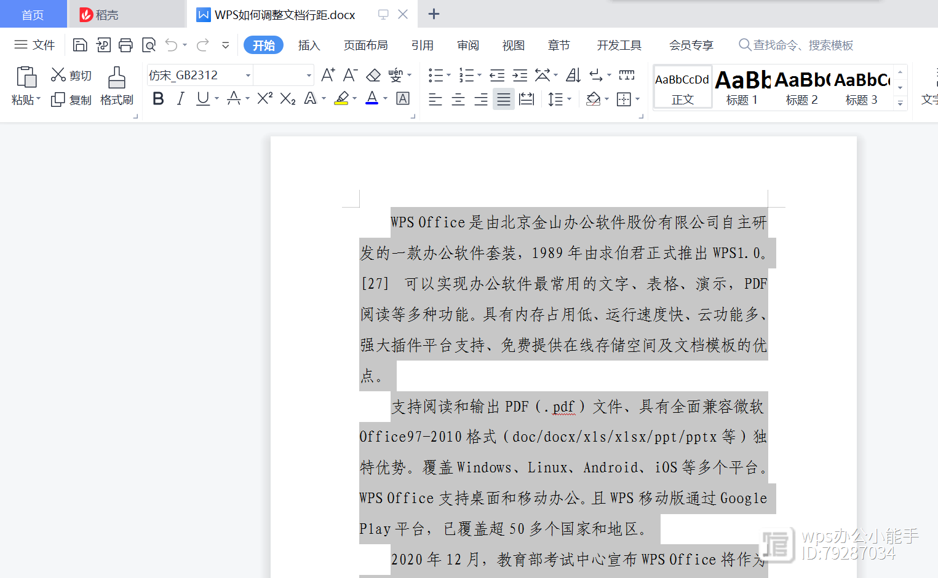Open the 首页 home tab
The width and height of the screenshot is (938, 578).
(x=33, y=14)
